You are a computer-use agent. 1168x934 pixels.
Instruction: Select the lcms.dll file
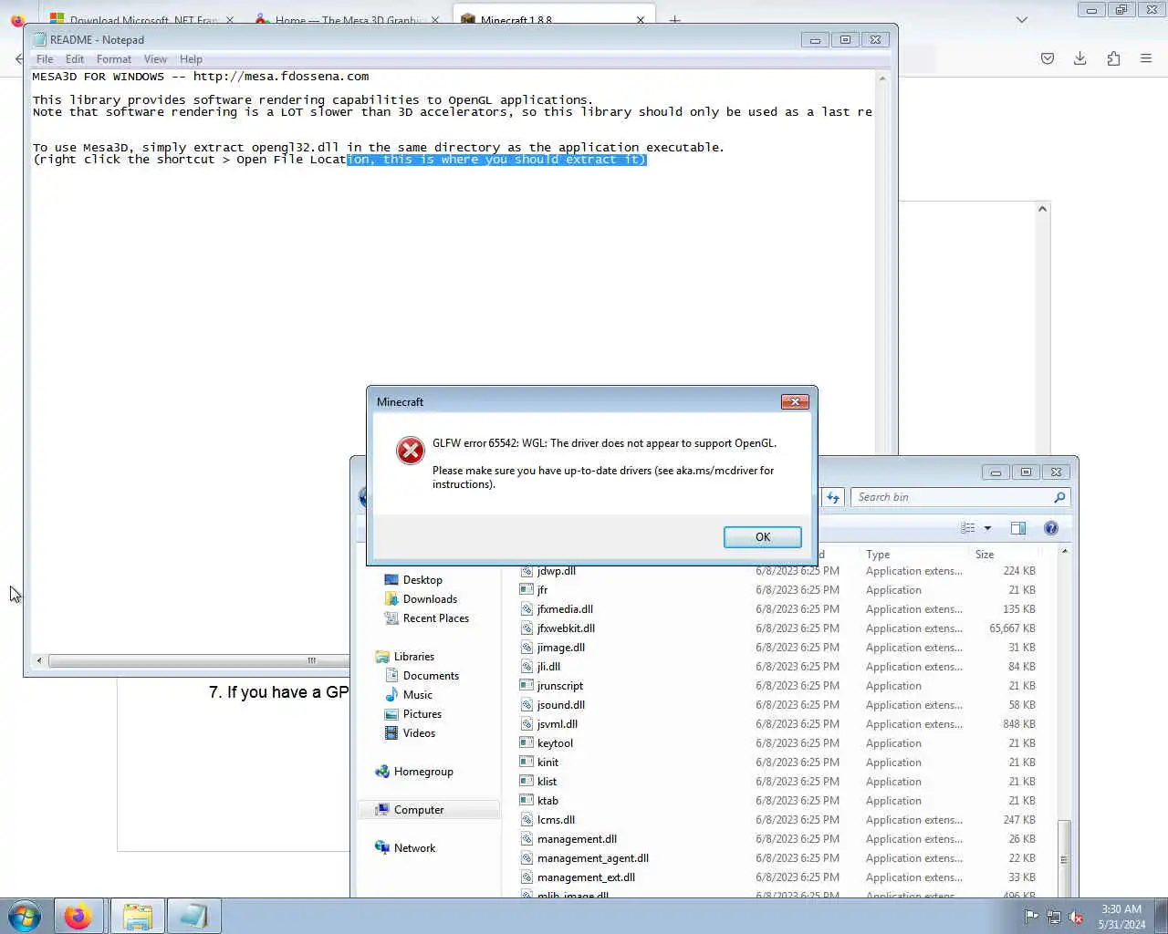556,820
